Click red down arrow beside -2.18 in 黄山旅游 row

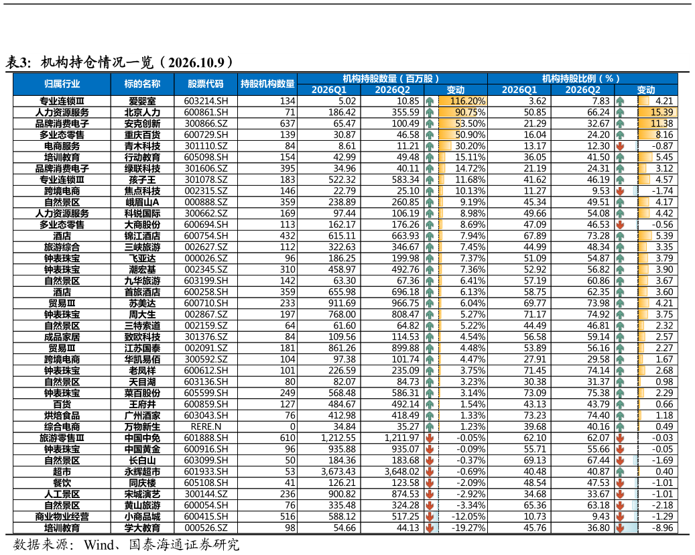620,505
